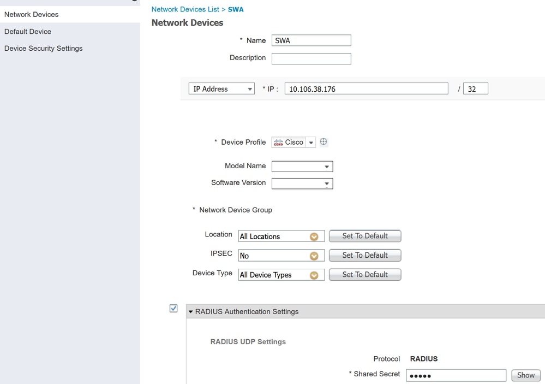Image resolution: width=545 pixels, height=384 pixels.
Task: Click the Name field containing SWA
Action: [311, 40]
